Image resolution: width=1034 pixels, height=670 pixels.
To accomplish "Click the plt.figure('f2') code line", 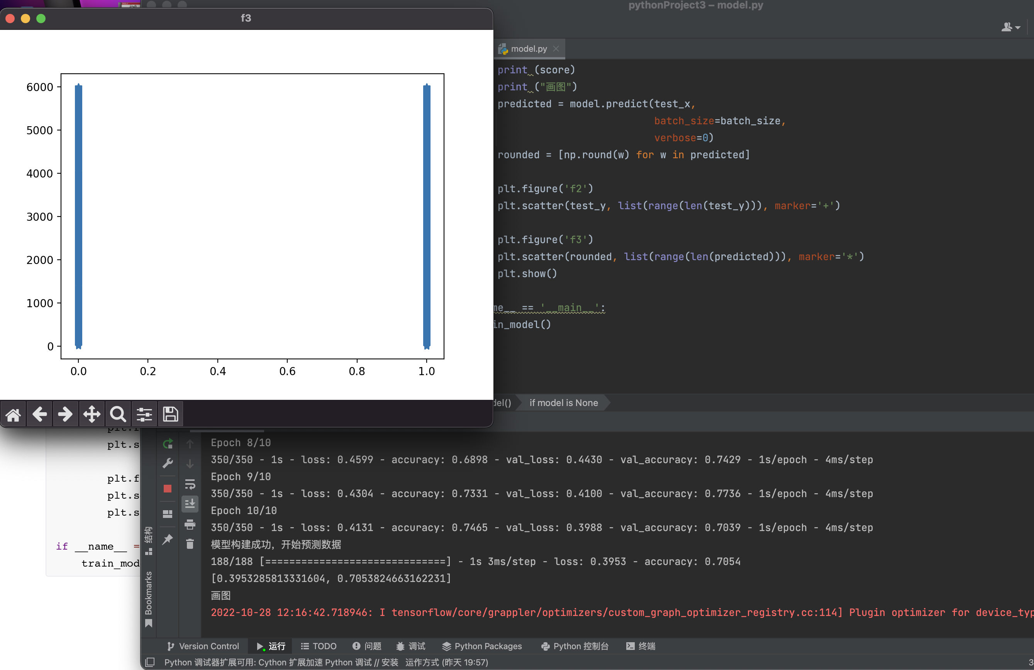I will (x=545, y=188).
